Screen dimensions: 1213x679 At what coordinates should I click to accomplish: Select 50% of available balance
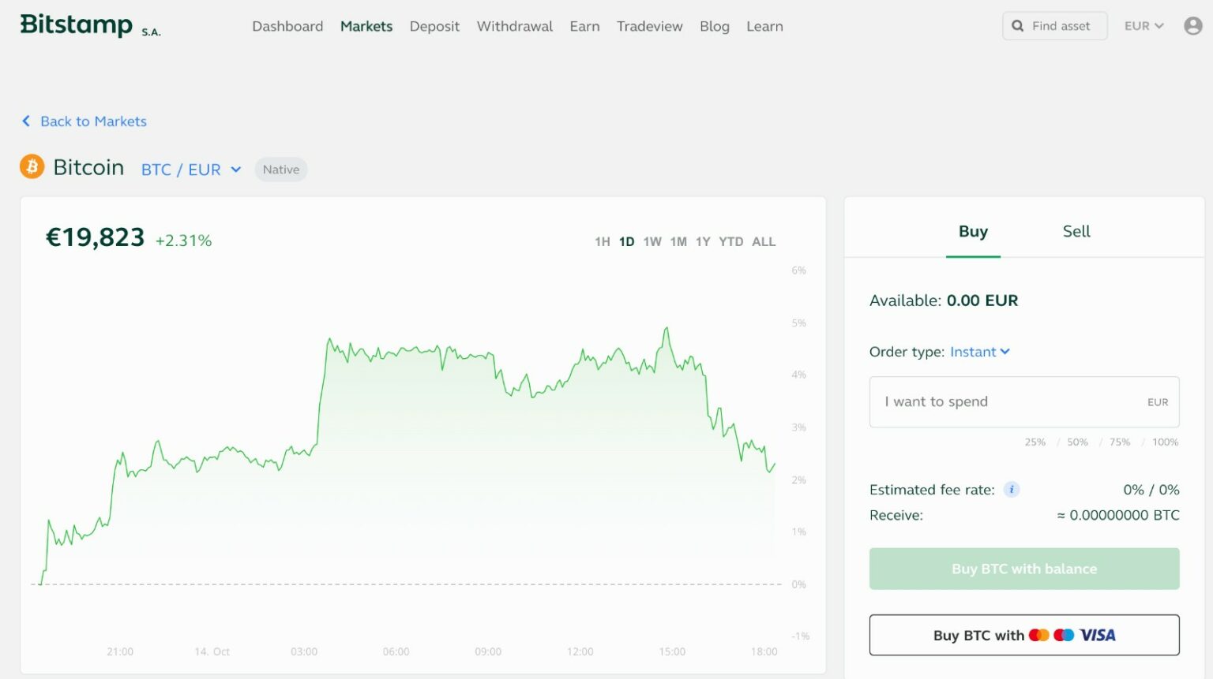click(x=1076, y=442)
